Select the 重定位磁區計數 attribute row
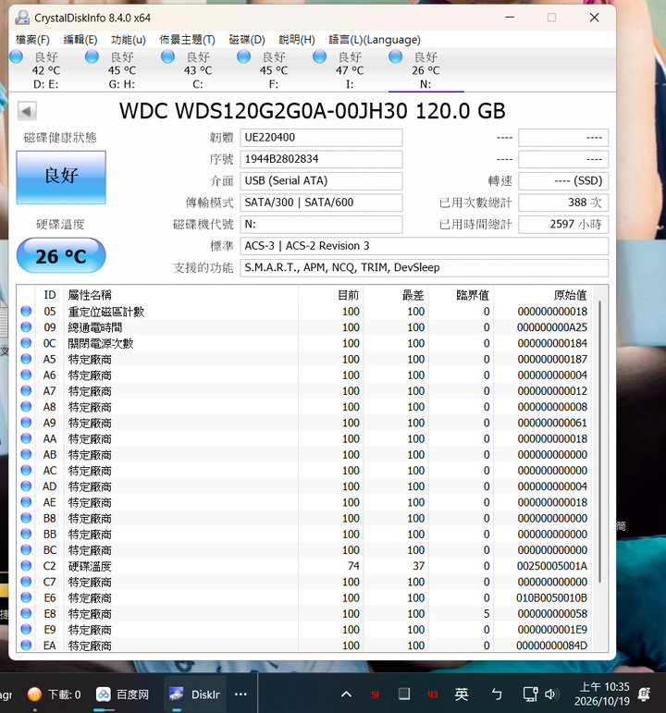The width and height of the screenshot is (666, 713). click(x=304, y=312)
